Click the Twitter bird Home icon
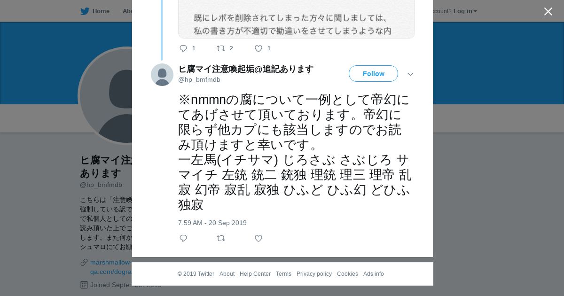This screenshot has height=296, width=564. [85, 11]
